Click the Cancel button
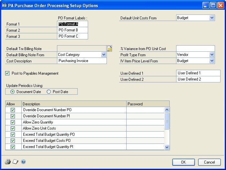 (209, 162)
